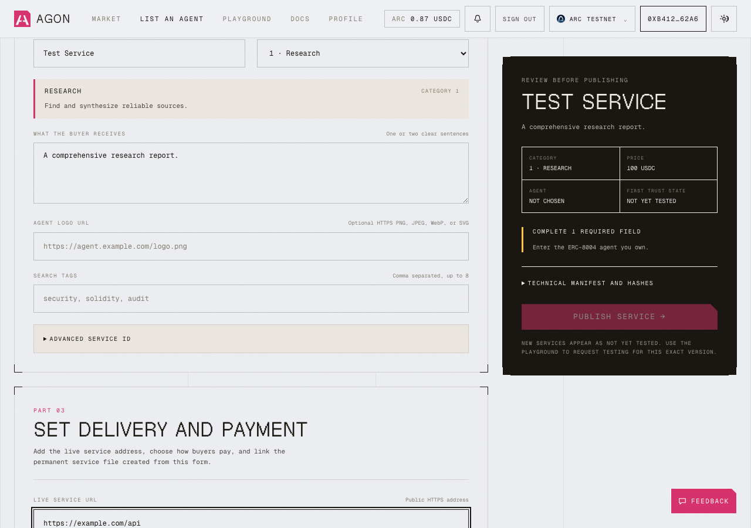Click the AGON logo icon
Screen dimensions: 751x528
click(22, 19)
